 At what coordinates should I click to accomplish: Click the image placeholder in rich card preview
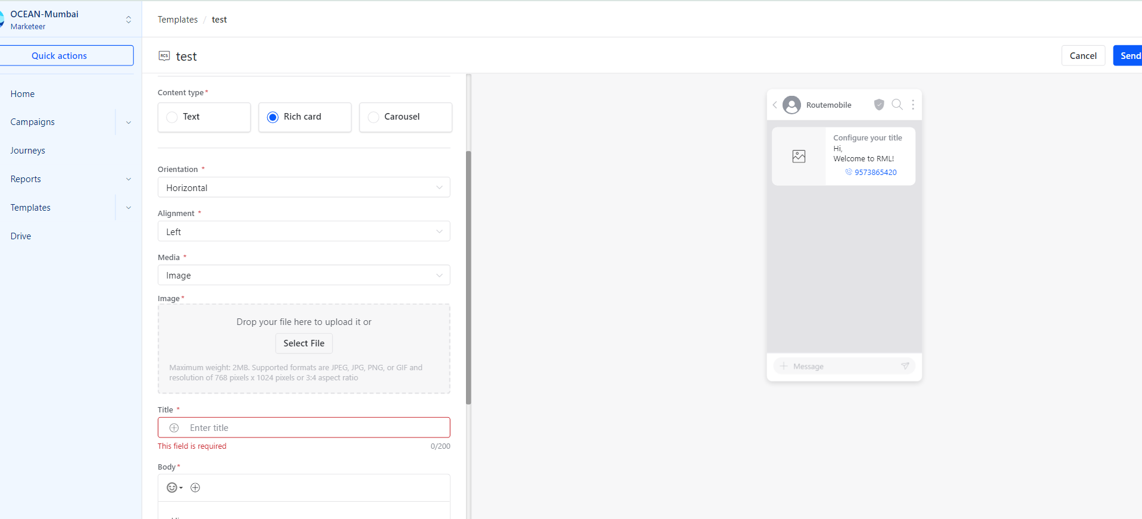coord(799,157)
